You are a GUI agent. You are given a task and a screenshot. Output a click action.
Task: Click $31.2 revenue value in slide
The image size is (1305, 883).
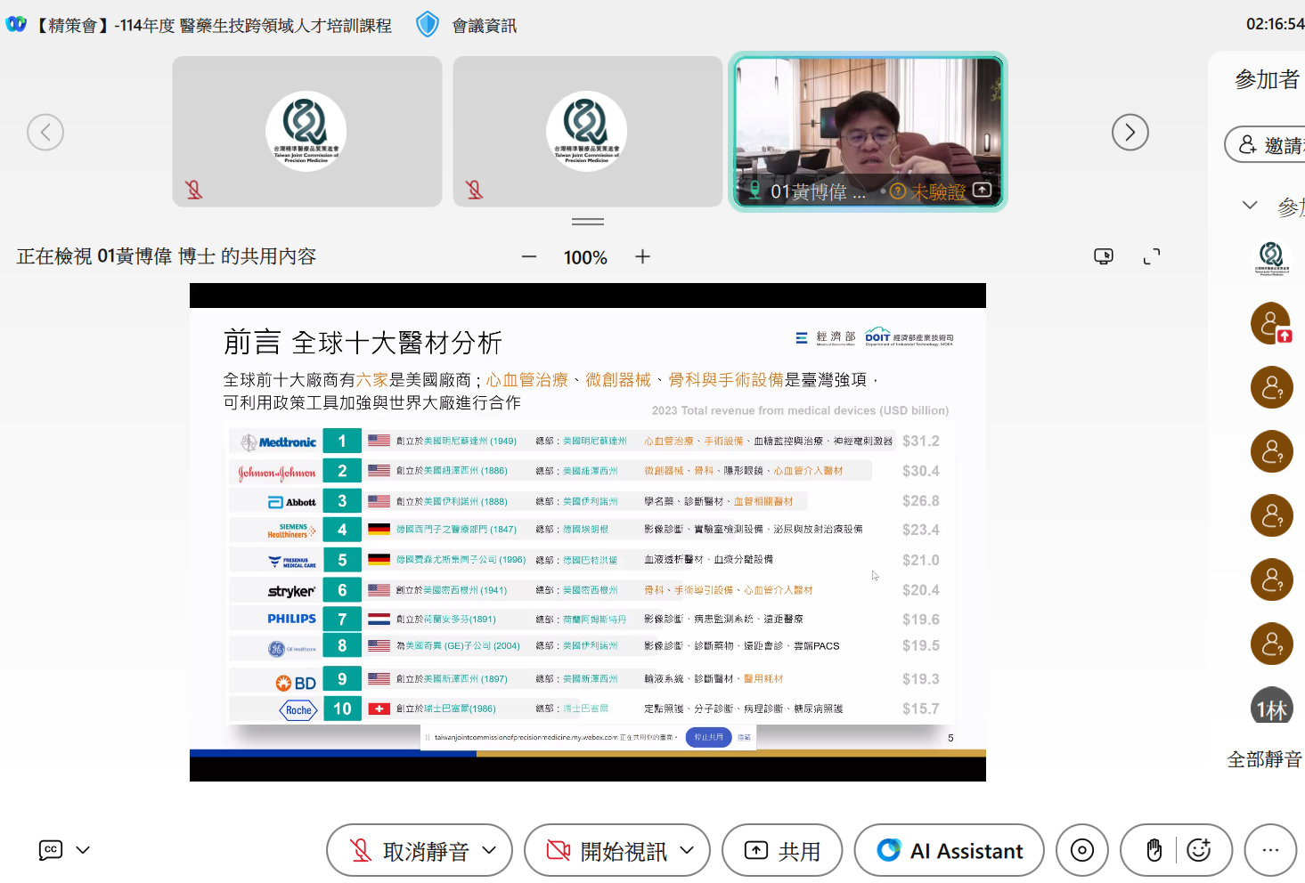[x=921, y=441]
